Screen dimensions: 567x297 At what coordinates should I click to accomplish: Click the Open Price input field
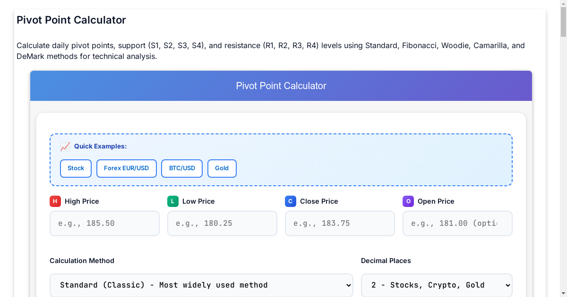coord(457,223)
